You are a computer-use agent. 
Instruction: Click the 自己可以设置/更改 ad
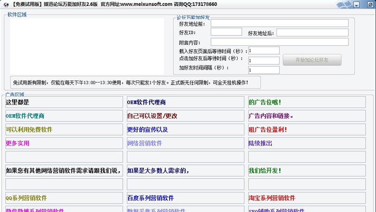coord(185,116)
